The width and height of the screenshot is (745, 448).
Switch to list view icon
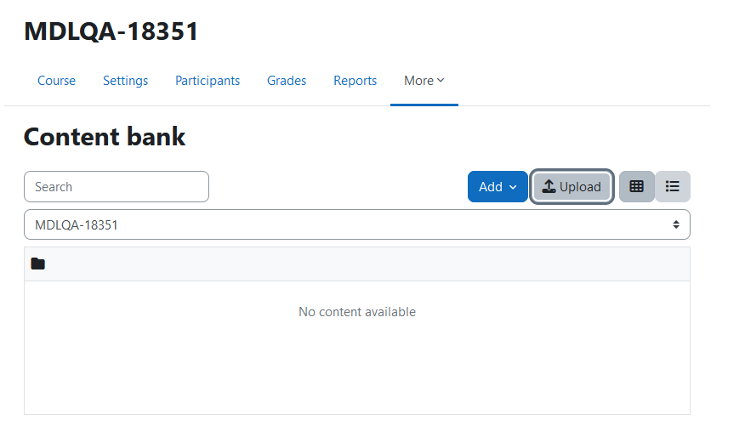pos(673,187)
